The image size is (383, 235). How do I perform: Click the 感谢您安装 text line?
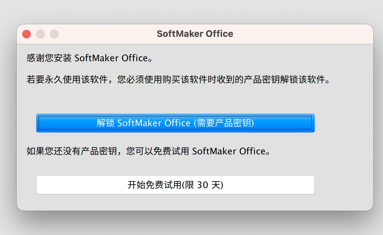[x=89, y=58]
